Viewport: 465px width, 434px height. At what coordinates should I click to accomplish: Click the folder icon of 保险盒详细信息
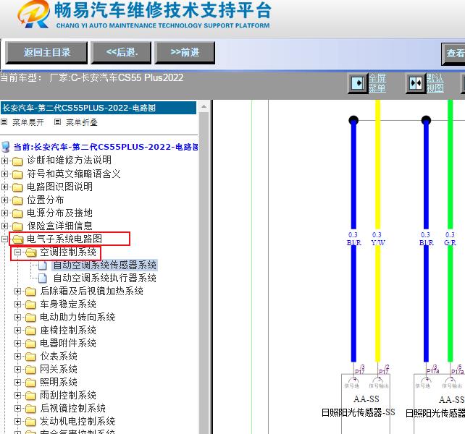pyautogui.click(x=17, y=226)
